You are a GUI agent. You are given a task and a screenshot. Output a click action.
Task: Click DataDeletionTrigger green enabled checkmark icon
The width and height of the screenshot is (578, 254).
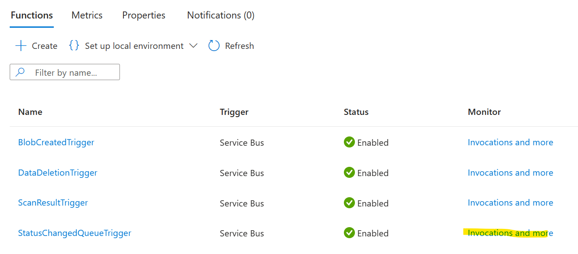tap(349, 173)
